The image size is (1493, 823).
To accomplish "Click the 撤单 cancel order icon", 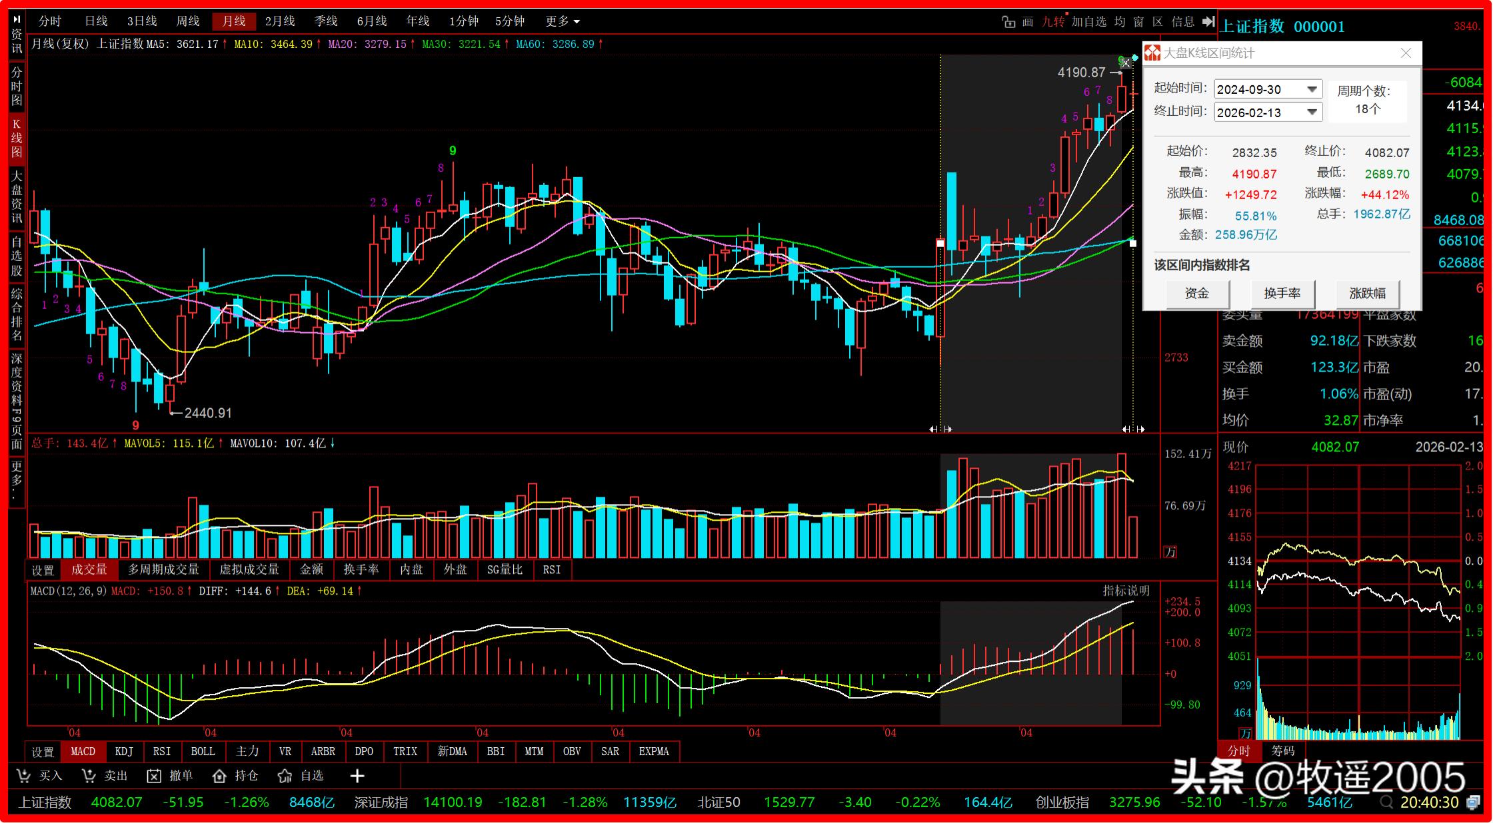I will (x=154, y=776).
